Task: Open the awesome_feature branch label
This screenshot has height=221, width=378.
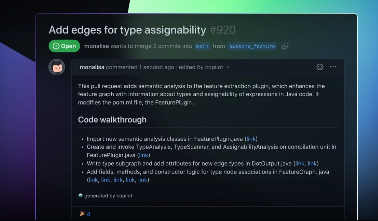Action: tap(252, 46)
